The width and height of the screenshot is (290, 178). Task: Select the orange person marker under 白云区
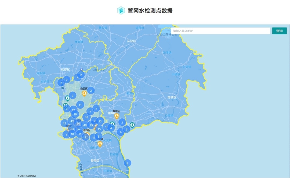[x=84, y=93]
